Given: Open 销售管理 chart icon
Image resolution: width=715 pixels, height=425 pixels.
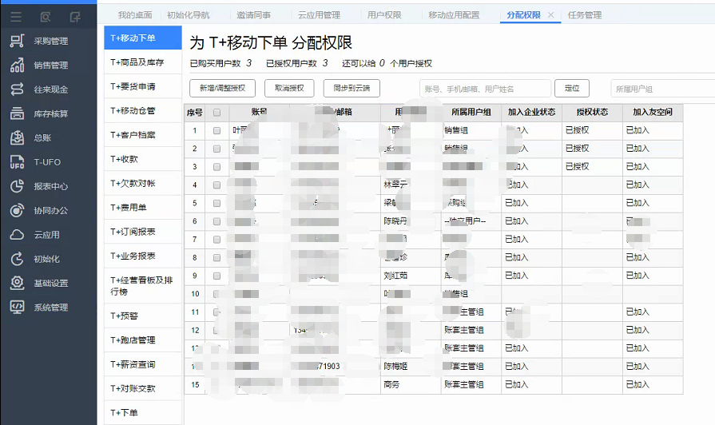Looking at the screenshot, I should coord(17,66).
